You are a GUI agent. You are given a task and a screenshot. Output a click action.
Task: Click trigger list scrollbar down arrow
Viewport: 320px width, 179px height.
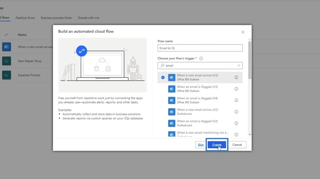[250, 135]
